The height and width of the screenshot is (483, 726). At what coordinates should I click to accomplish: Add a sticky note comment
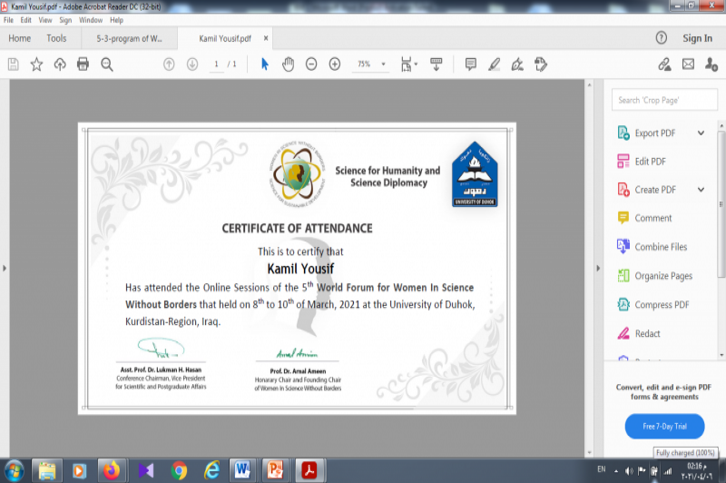pyautogui.click(x=470, y=64)
